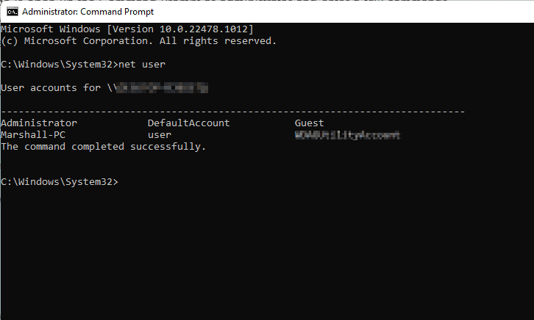Screen dimensions: 534x320
Task: Click the blurred computer name text
Action: click(x=162, y=88)
